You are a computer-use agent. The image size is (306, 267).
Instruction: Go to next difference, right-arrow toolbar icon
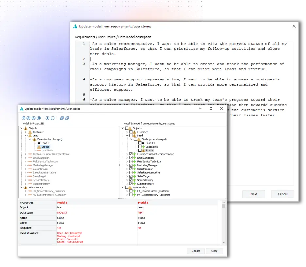pos(34,118)
